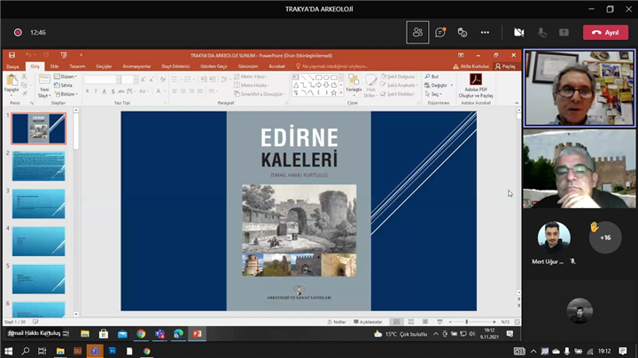Open the Şekil Efektleri dropdown

tap(398, 94)
